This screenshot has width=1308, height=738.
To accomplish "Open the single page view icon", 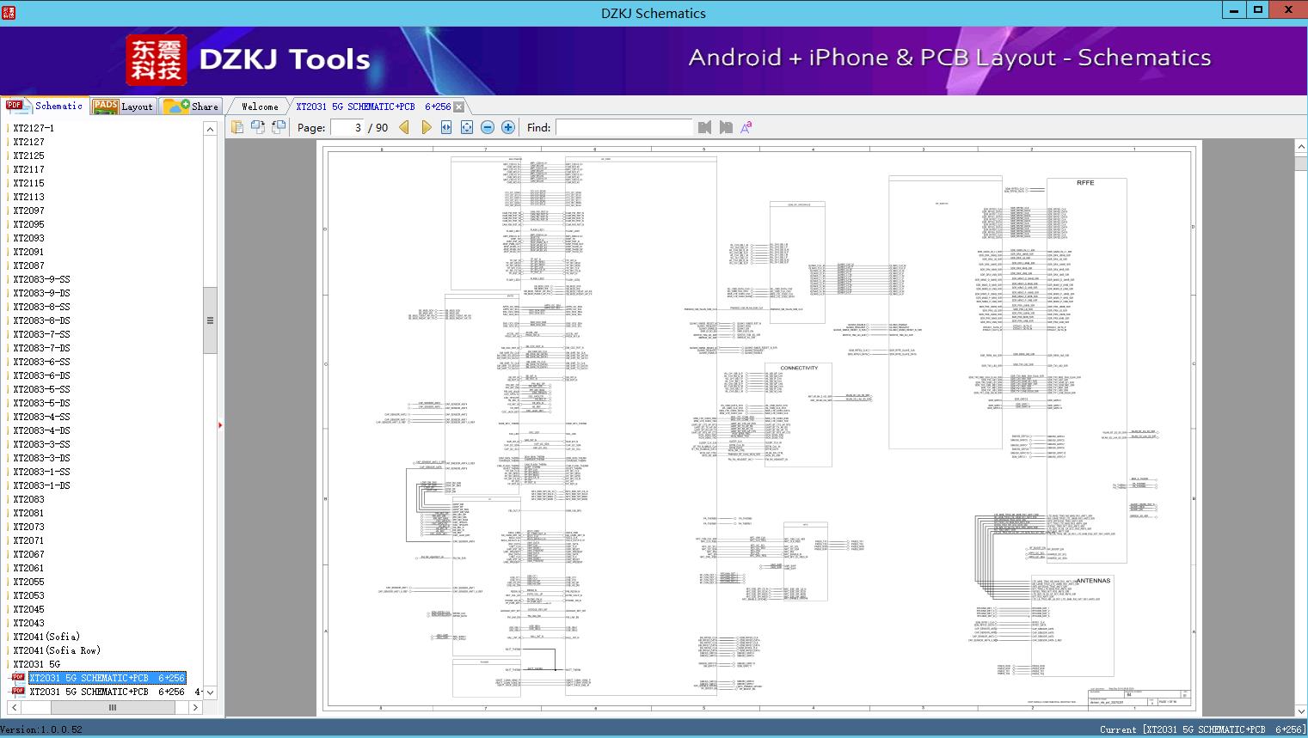I will [237, 126].
